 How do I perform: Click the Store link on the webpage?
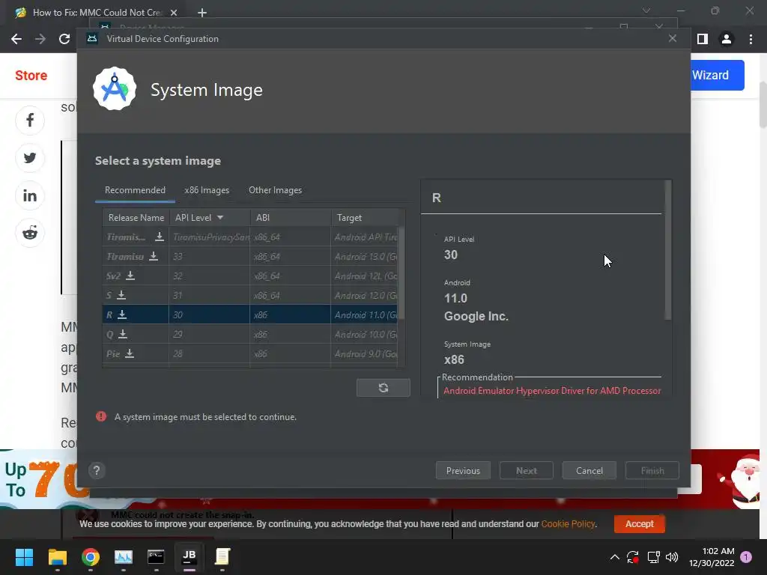click(x=31, y=76)
